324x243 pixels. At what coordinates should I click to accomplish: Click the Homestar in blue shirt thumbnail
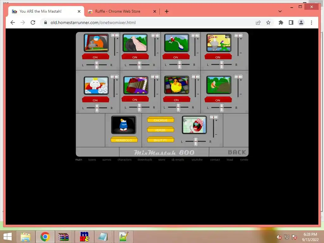click(124, 125)
